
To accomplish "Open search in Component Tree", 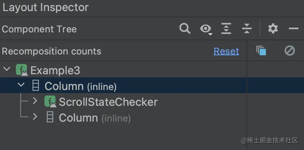I will [x=185, y=28].
